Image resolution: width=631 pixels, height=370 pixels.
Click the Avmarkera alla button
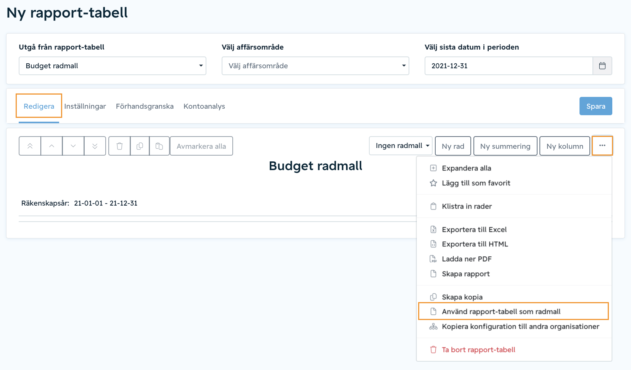(201, 146)
